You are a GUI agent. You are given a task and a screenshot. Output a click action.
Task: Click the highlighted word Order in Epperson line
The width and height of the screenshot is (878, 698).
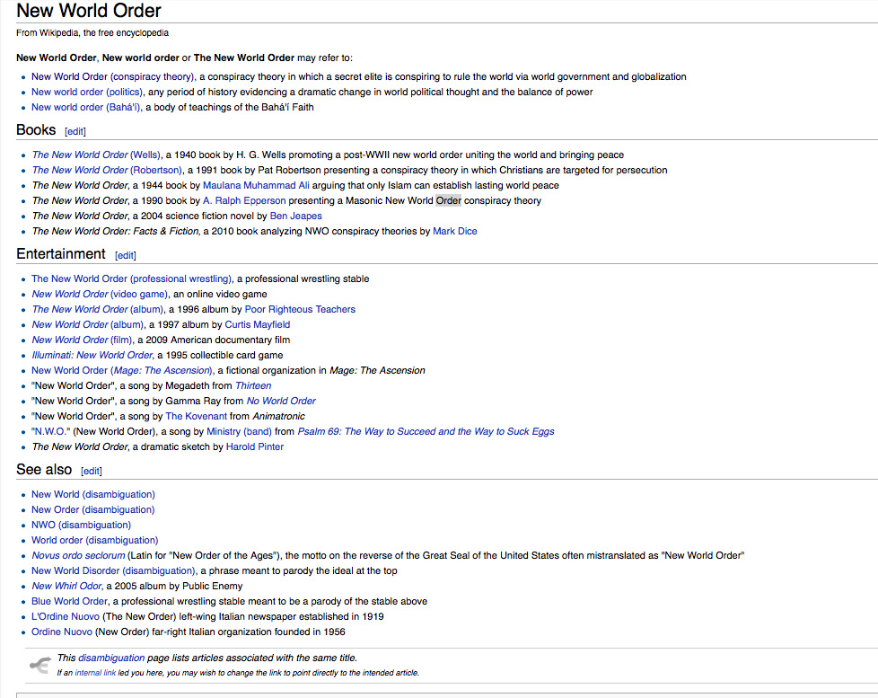tap(449, 200)
